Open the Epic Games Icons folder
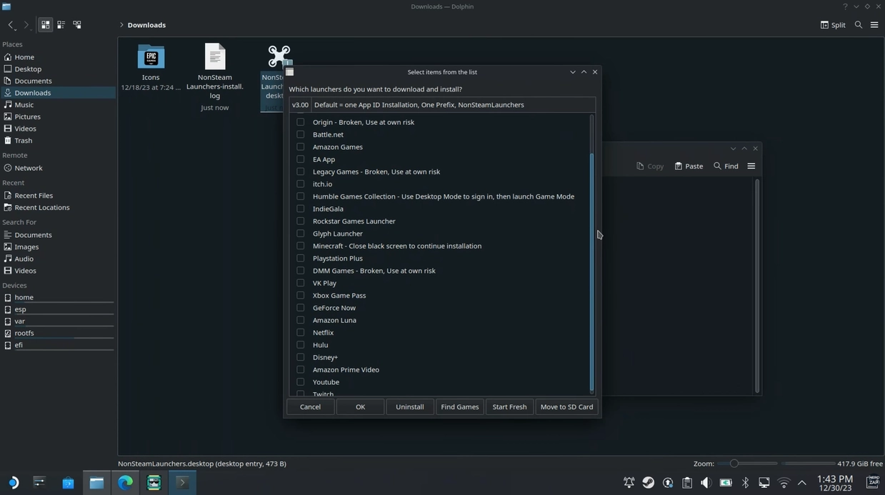The height and width of the screenshot is (495, 885). click(151, 58)
